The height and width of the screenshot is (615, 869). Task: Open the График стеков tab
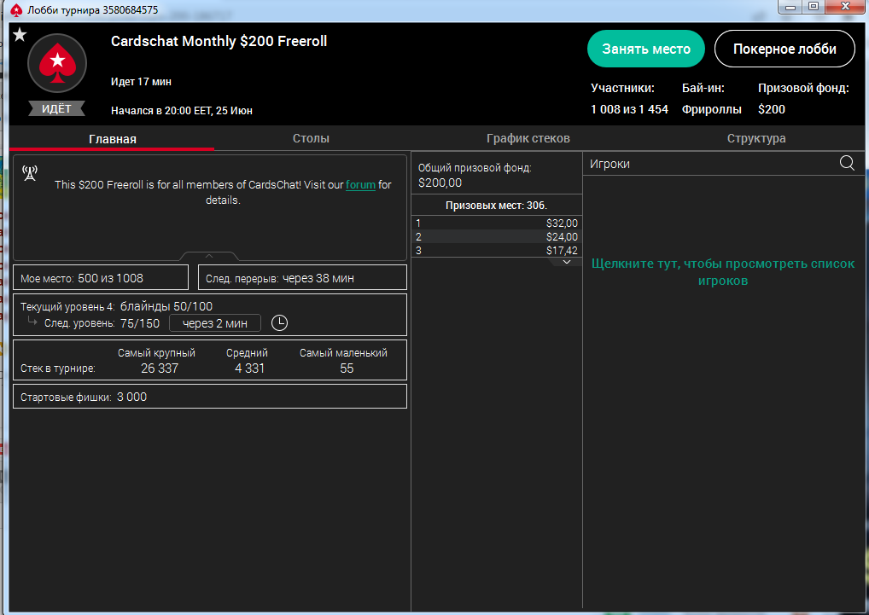(x=528, y=138)
